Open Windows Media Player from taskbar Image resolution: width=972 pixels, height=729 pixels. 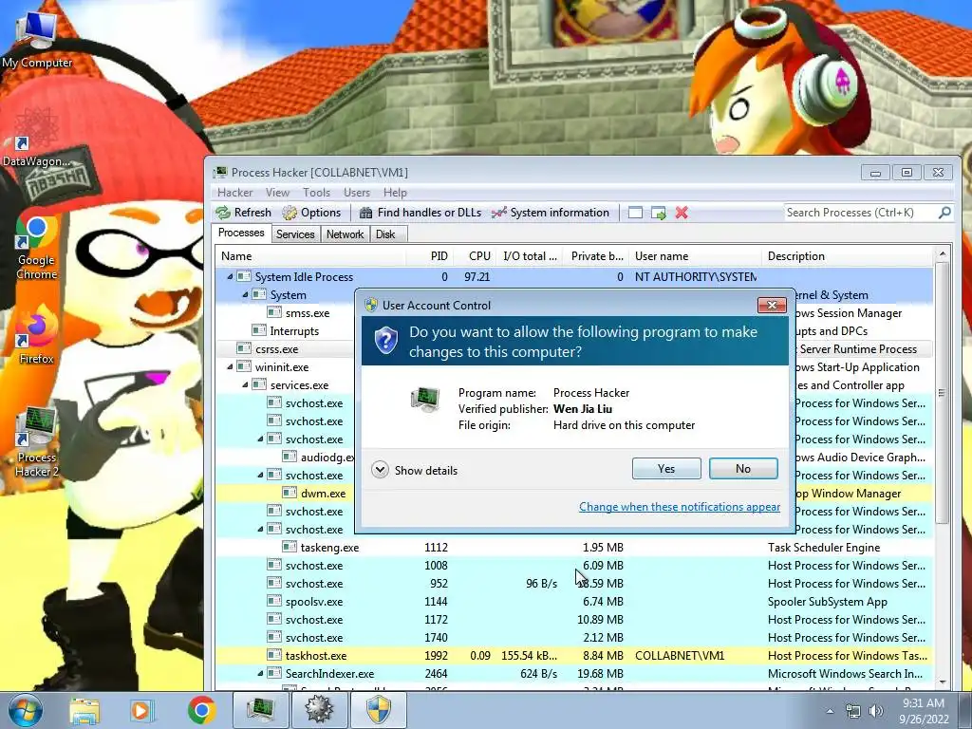(140, 710)
